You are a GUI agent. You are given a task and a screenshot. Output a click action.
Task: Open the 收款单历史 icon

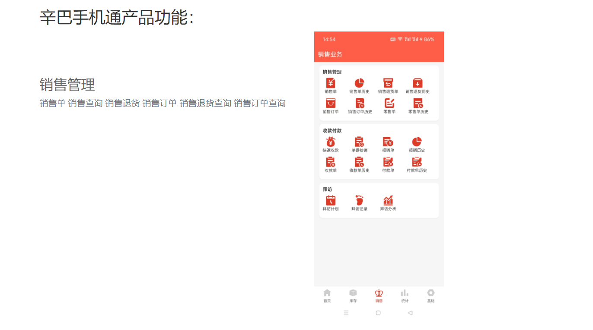coord(359,162)
